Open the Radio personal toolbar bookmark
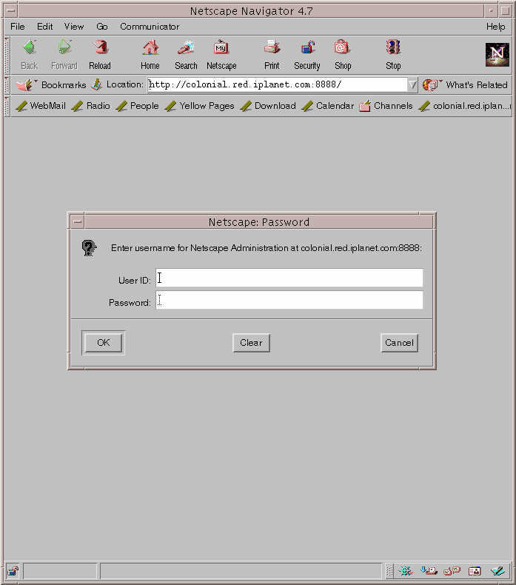This screenshot has height=585, width=516. point(90,106)
